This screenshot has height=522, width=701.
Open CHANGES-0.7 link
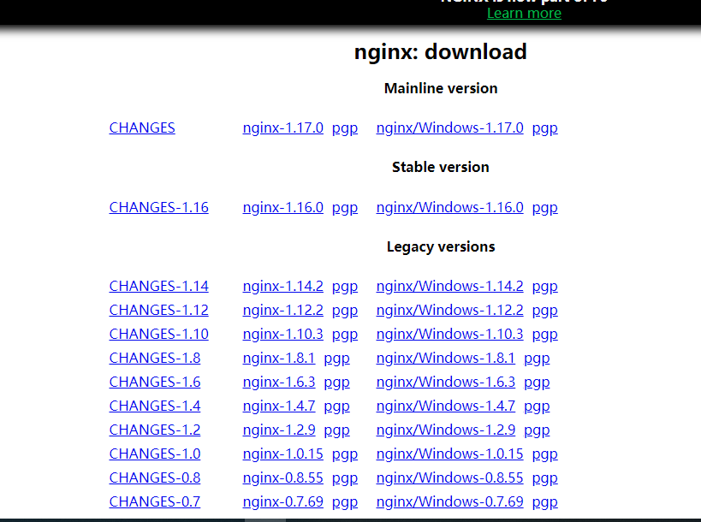pyautogui.click(x=155, y=501)
